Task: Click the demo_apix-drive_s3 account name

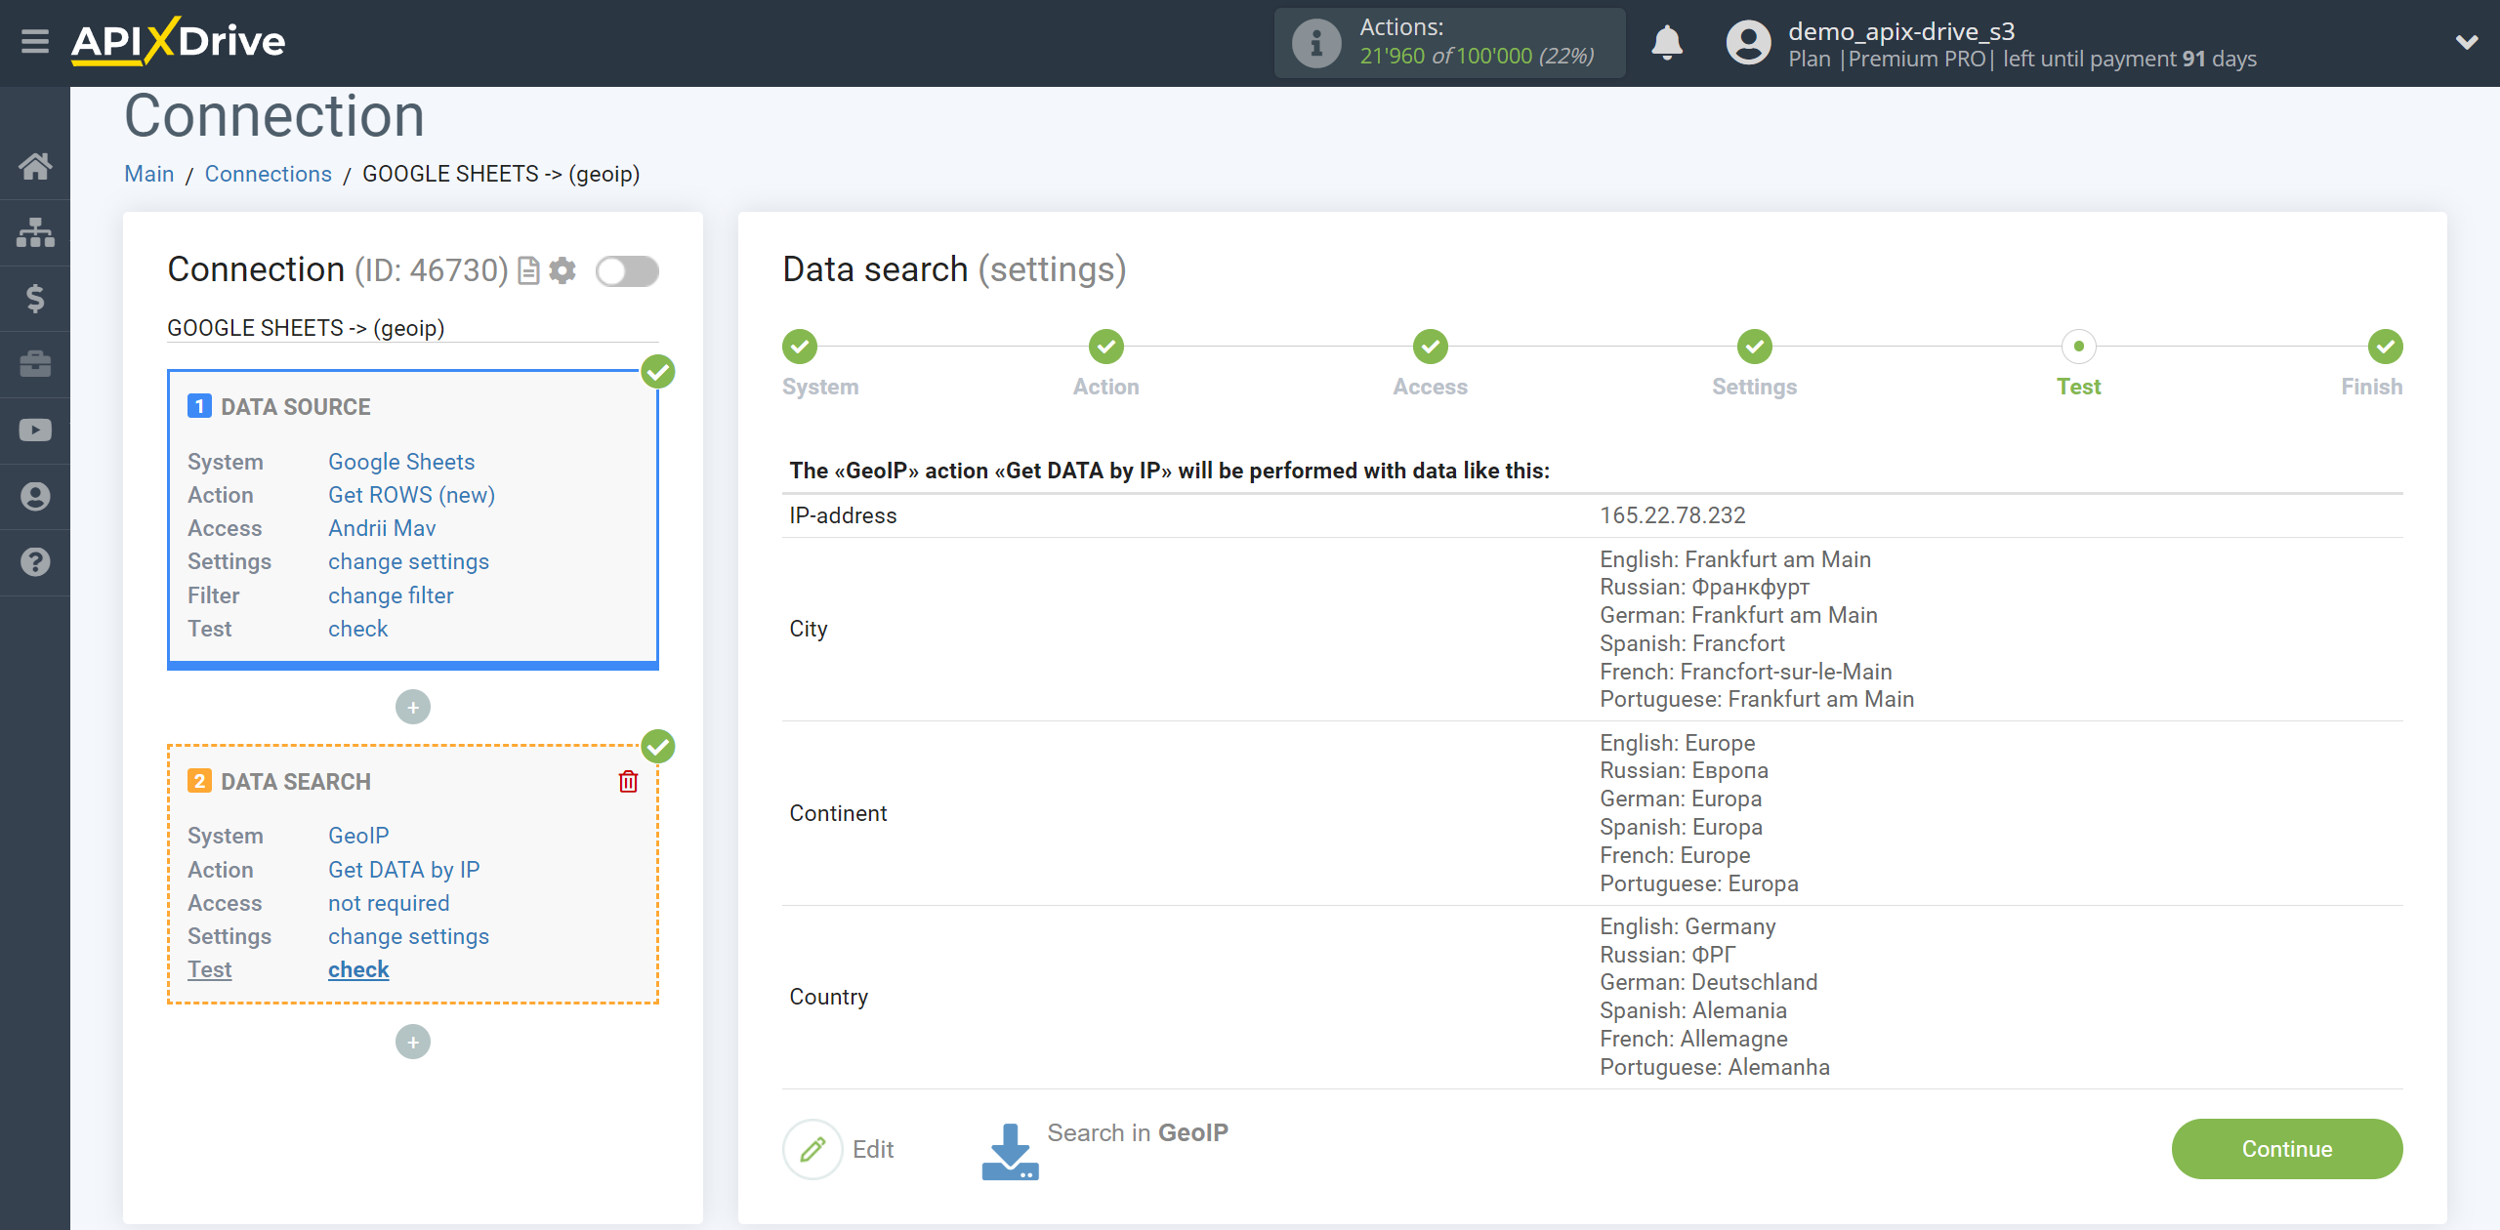Action: [1901, 31]
